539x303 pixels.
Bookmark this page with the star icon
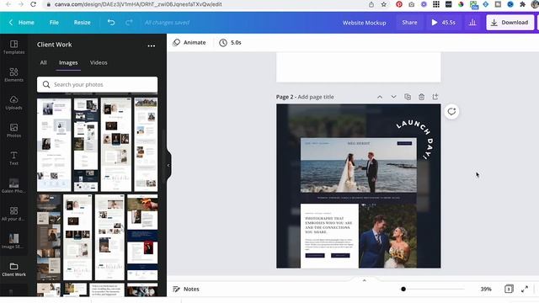pos(384,4)
